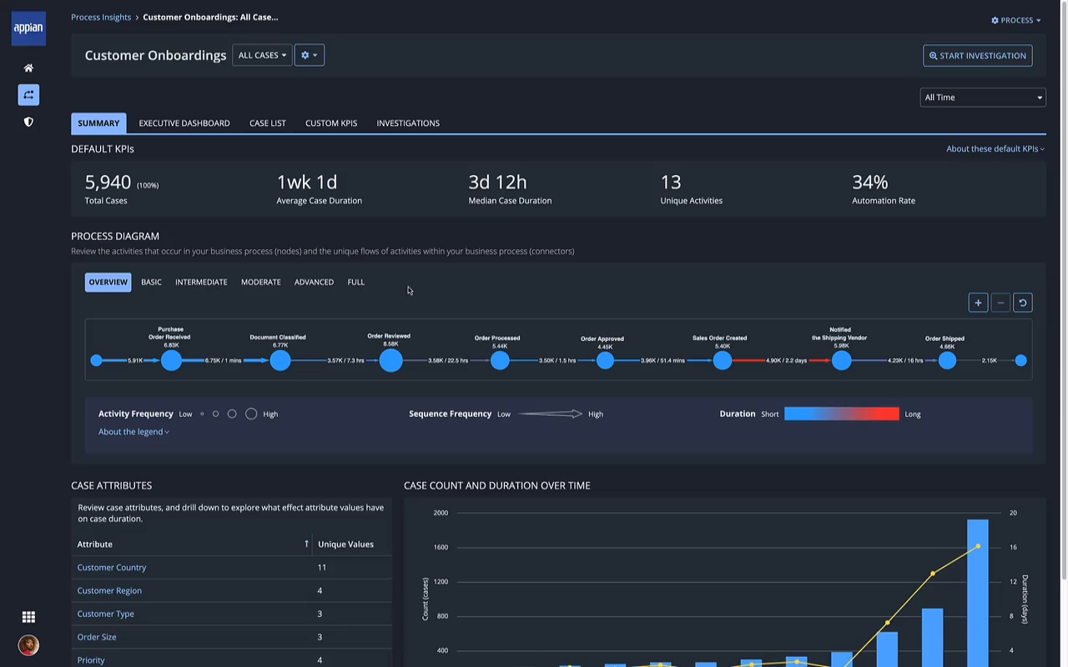This screenshot has width=1068, height=667.
Task: Expand About the legend section
Action: pyautogui.click(x=133, y=432)
